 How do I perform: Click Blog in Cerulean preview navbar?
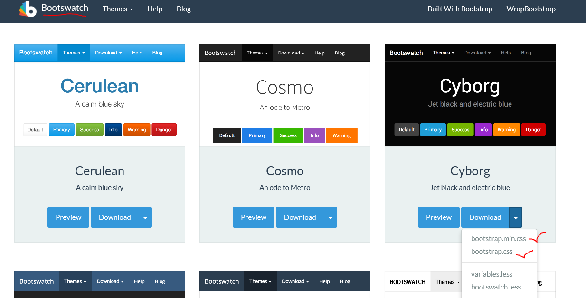point(157,53)
